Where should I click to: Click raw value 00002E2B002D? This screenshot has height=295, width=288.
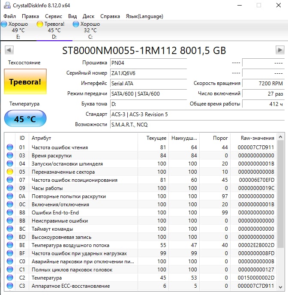coord(256,245)
